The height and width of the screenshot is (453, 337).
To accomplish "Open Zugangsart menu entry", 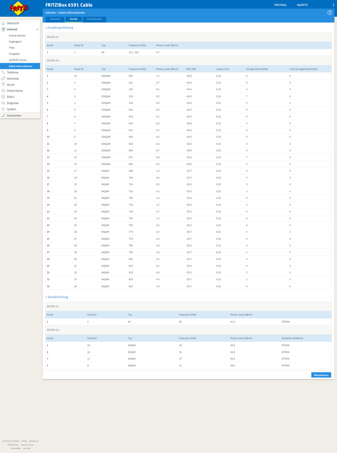I will [15, 42].
